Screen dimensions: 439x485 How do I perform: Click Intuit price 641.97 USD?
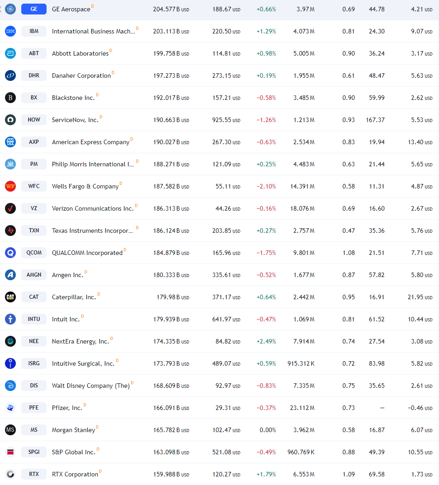click(226, 319)
